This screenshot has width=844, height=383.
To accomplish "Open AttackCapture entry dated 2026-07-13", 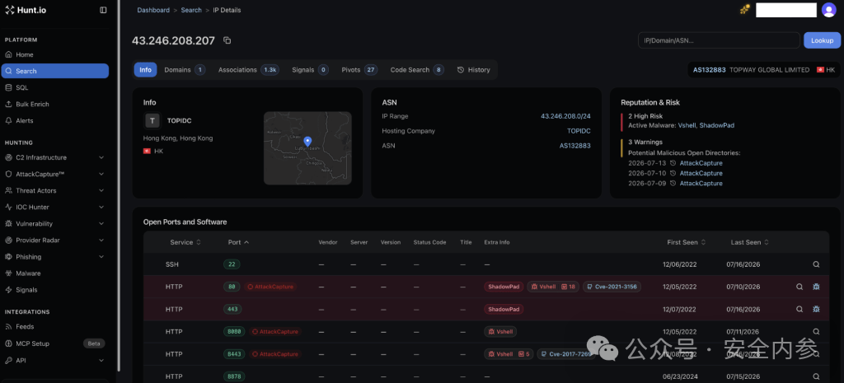I will pos(701,163).
